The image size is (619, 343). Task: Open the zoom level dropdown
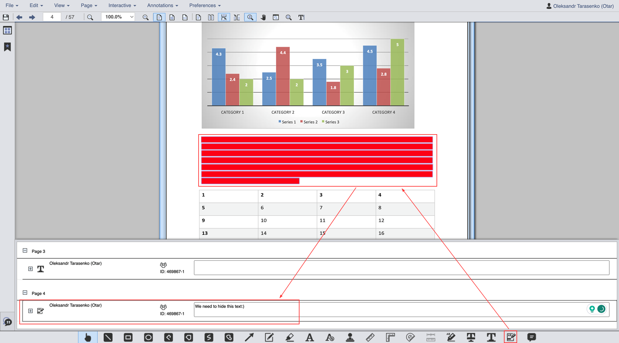[132, 17]
